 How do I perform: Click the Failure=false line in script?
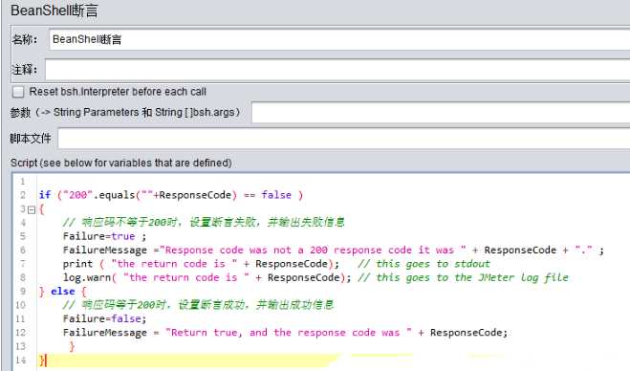[104, 318]
